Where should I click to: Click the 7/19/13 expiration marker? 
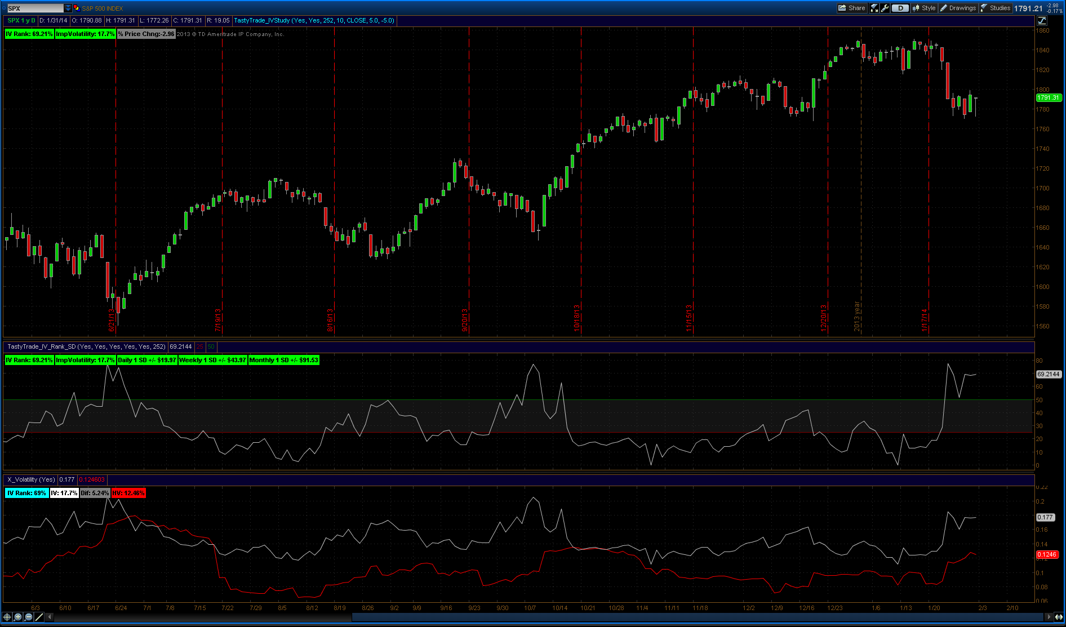coord(218,320)
